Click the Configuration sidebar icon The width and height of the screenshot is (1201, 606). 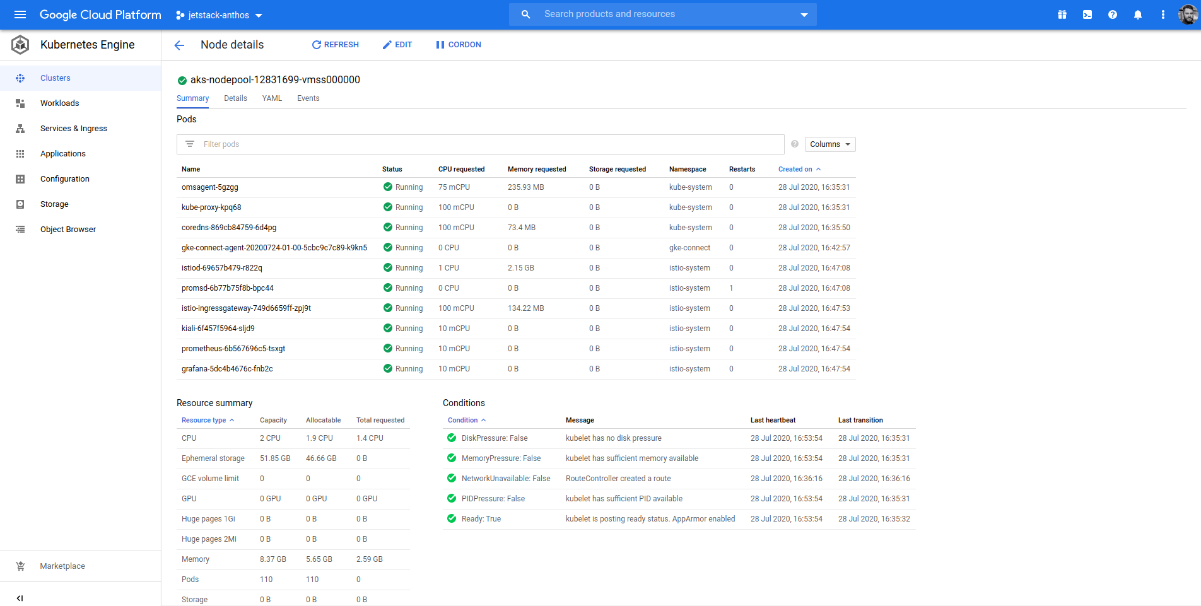point(20,179)
